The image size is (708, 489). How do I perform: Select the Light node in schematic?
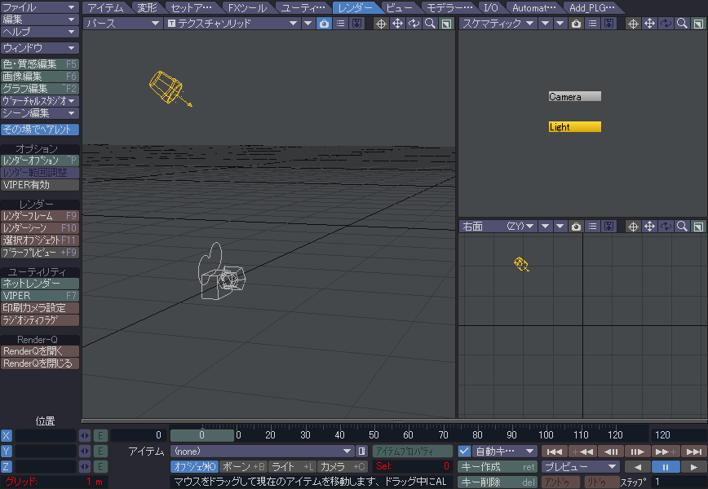tap(575, 127)
